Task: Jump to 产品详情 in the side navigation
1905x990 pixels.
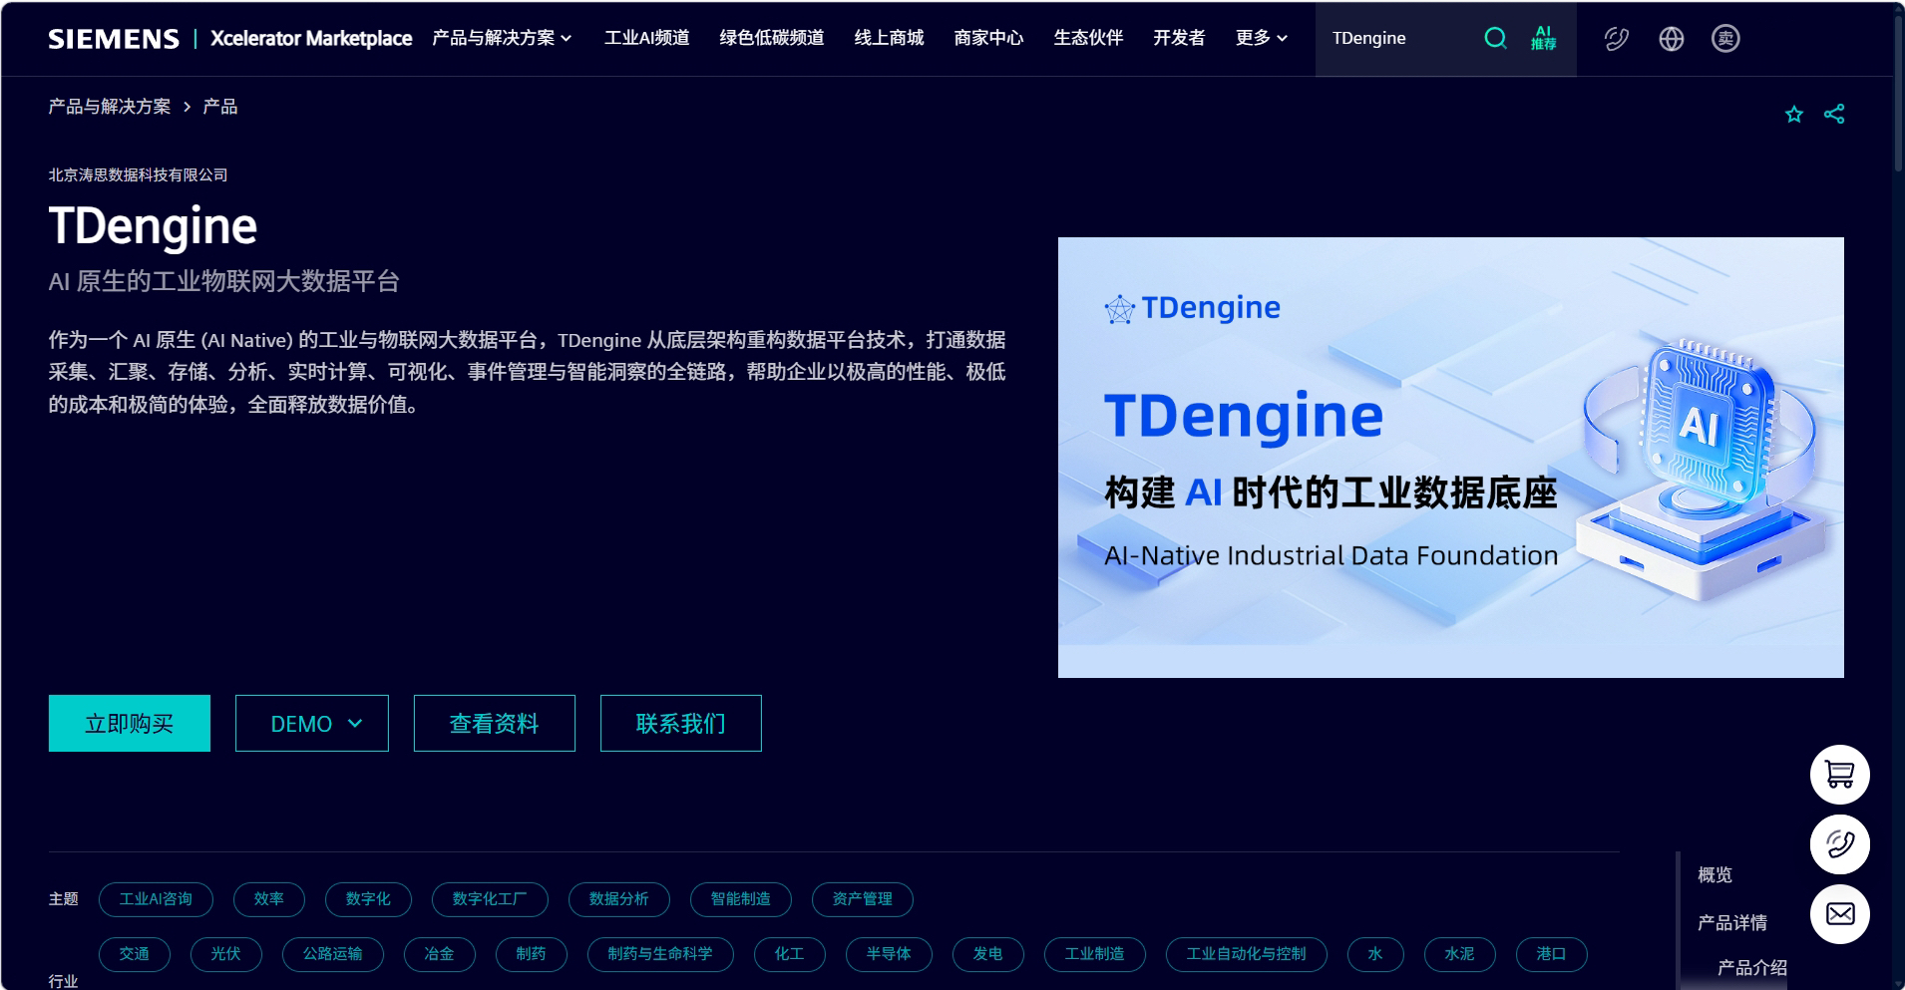Action: 1732,923
